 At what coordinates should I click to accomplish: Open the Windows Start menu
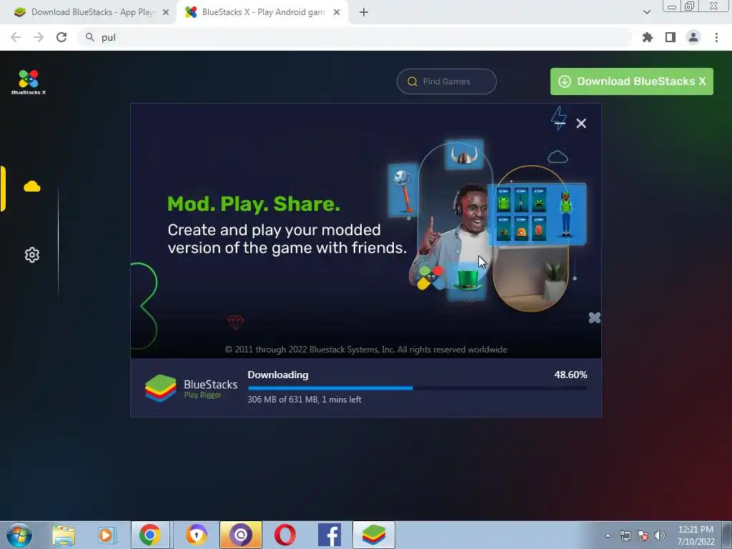click(x=19, y=535)
